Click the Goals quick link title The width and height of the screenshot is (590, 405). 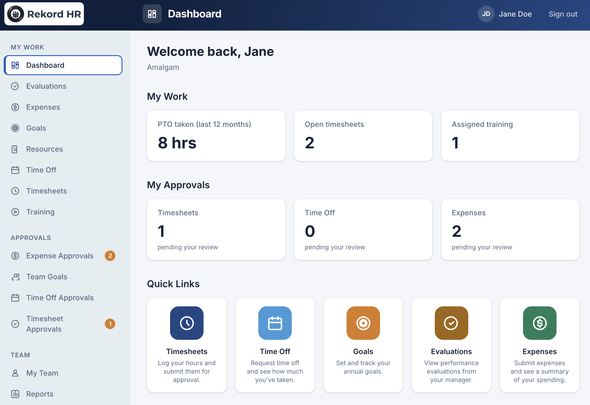pyautogui.click(x=363, y=351)
